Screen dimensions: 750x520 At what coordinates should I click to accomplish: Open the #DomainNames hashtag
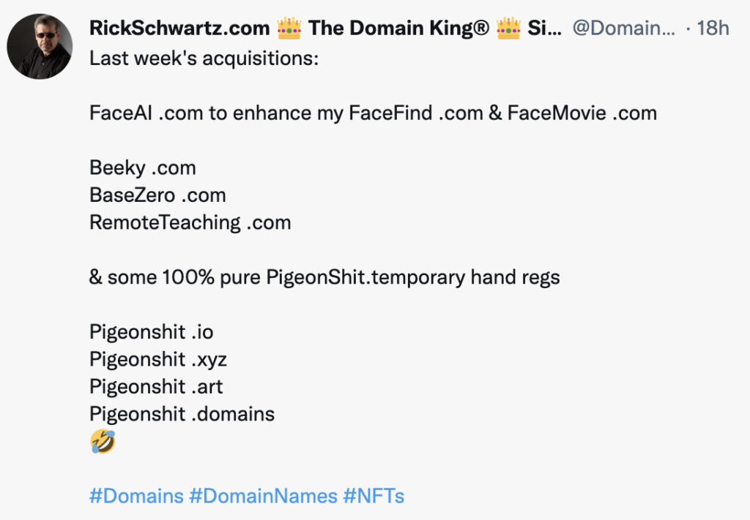pos(265,496)
